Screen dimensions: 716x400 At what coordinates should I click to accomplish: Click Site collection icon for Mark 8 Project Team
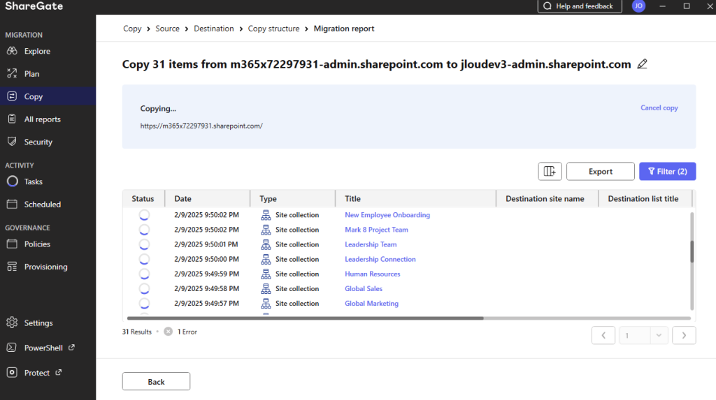pyautogui.click(x=266, y=230)
